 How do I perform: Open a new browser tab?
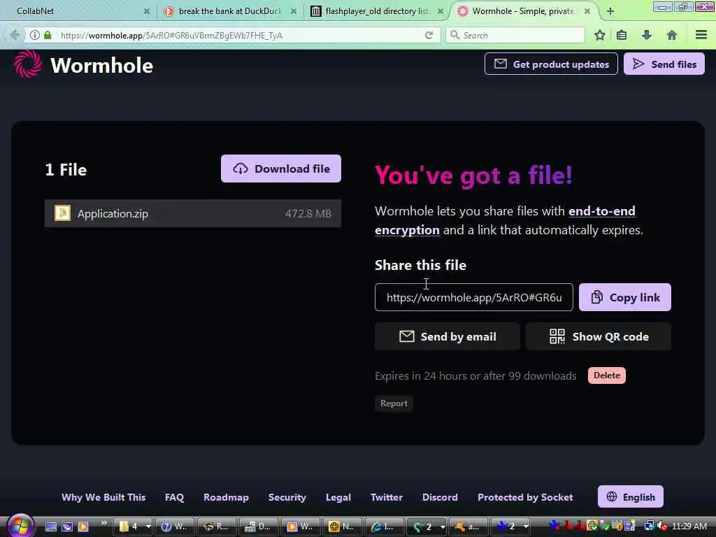tap(610, 11)
